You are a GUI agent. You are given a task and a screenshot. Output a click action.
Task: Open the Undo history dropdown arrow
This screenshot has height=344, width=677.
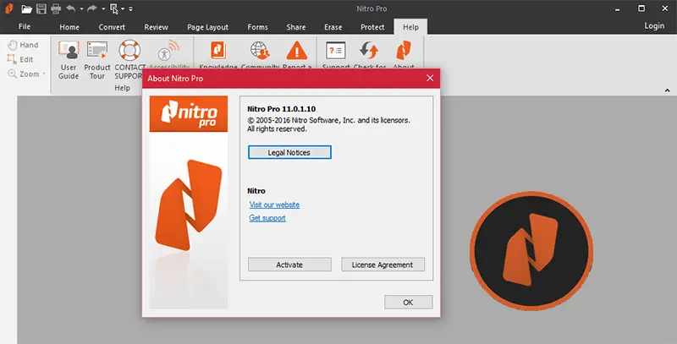point(81,9)
